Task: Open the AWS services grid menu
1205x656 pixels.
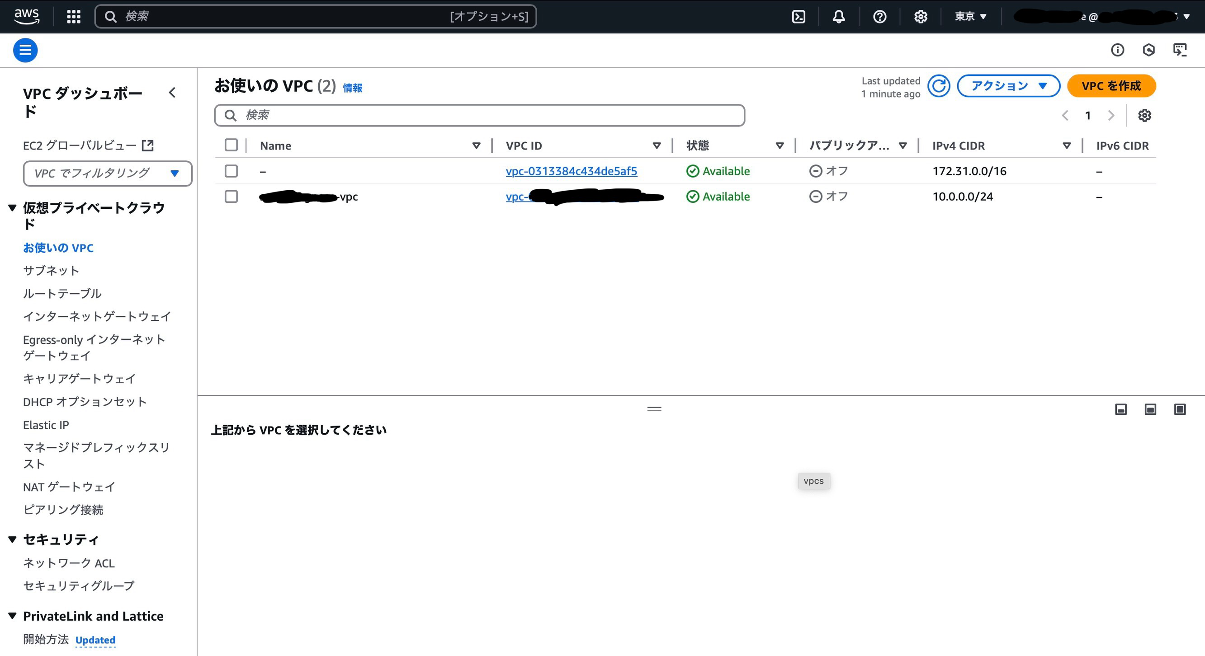Action: pos(73,17)
